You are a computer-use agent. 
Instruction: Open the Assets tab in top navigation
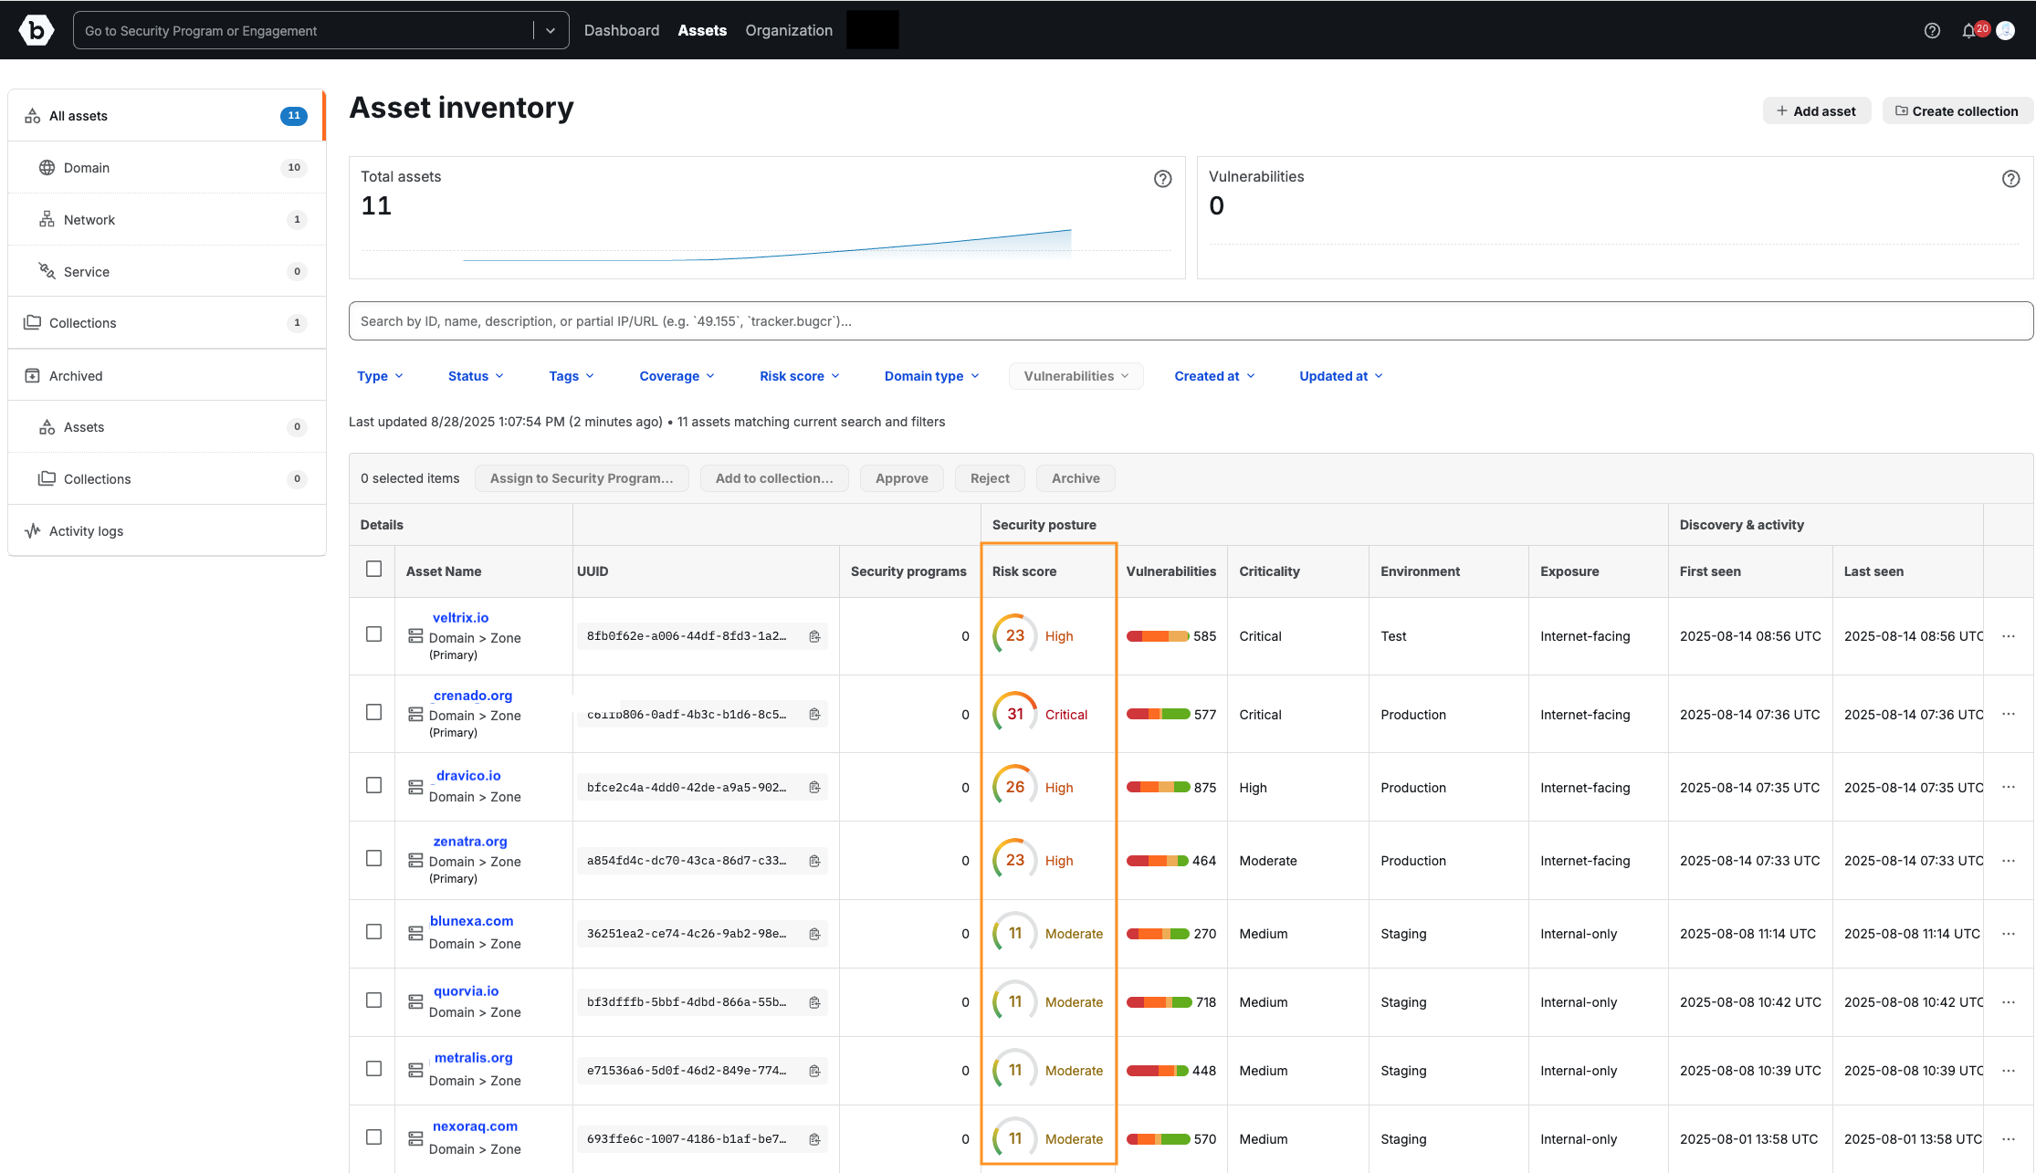coord(702,31)
